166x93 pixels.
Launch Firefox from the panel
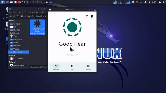click(19, 2)
